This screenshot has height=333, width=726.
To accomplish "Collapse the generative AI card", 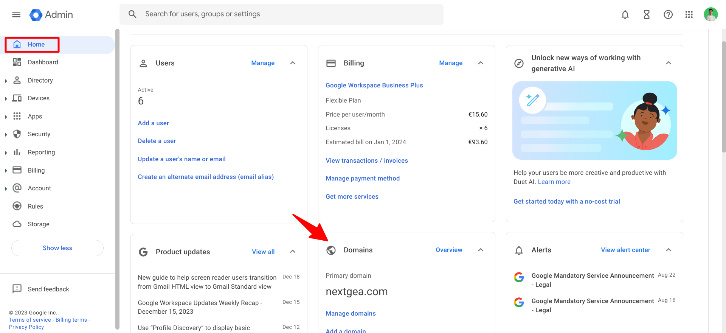I will tap(669, 63).
